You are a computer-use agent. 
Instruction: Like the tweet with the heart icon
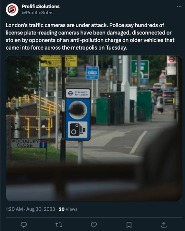[x=94, y=225]
